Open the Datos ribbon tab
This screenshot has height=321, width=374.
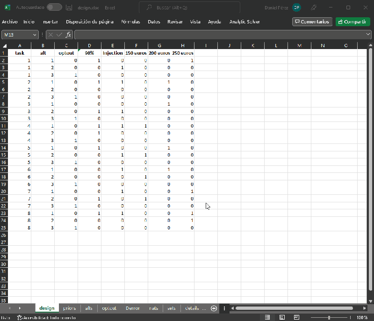[154, 21]
